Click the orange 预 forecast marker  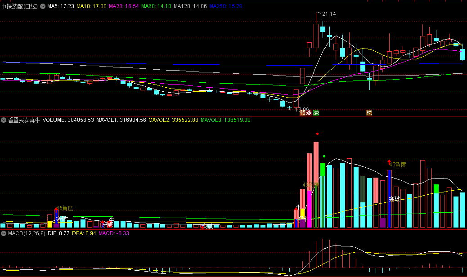pyautogui.click(x=303, y=112)
